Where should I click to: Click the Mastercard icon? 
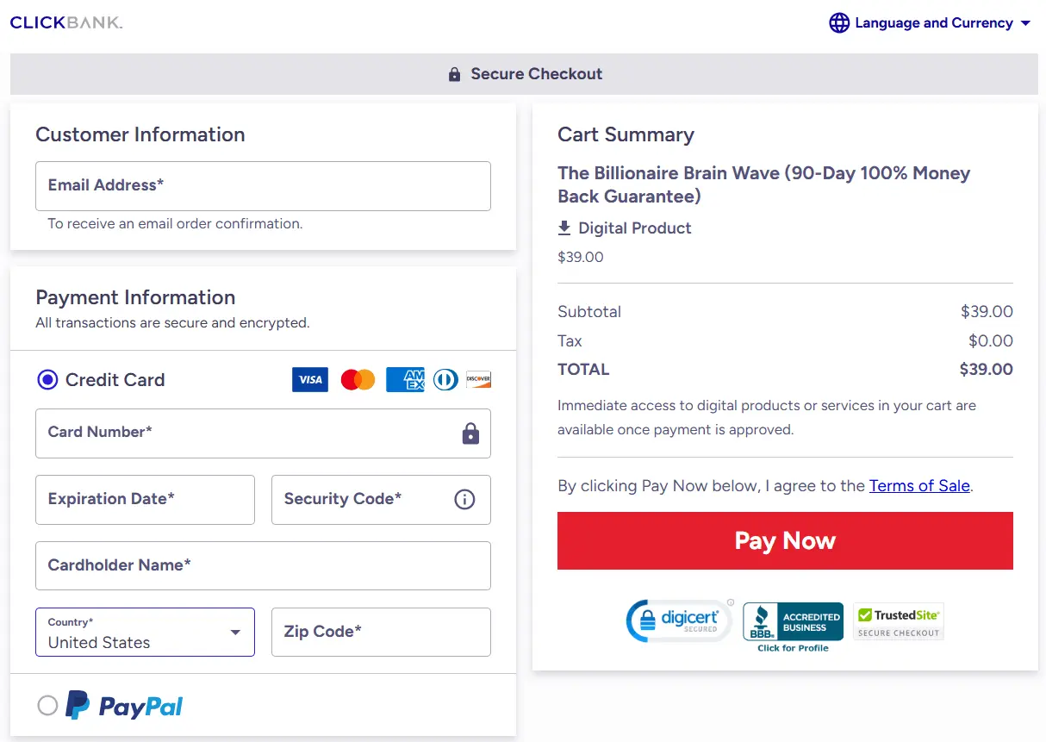(x=358, y=379)
